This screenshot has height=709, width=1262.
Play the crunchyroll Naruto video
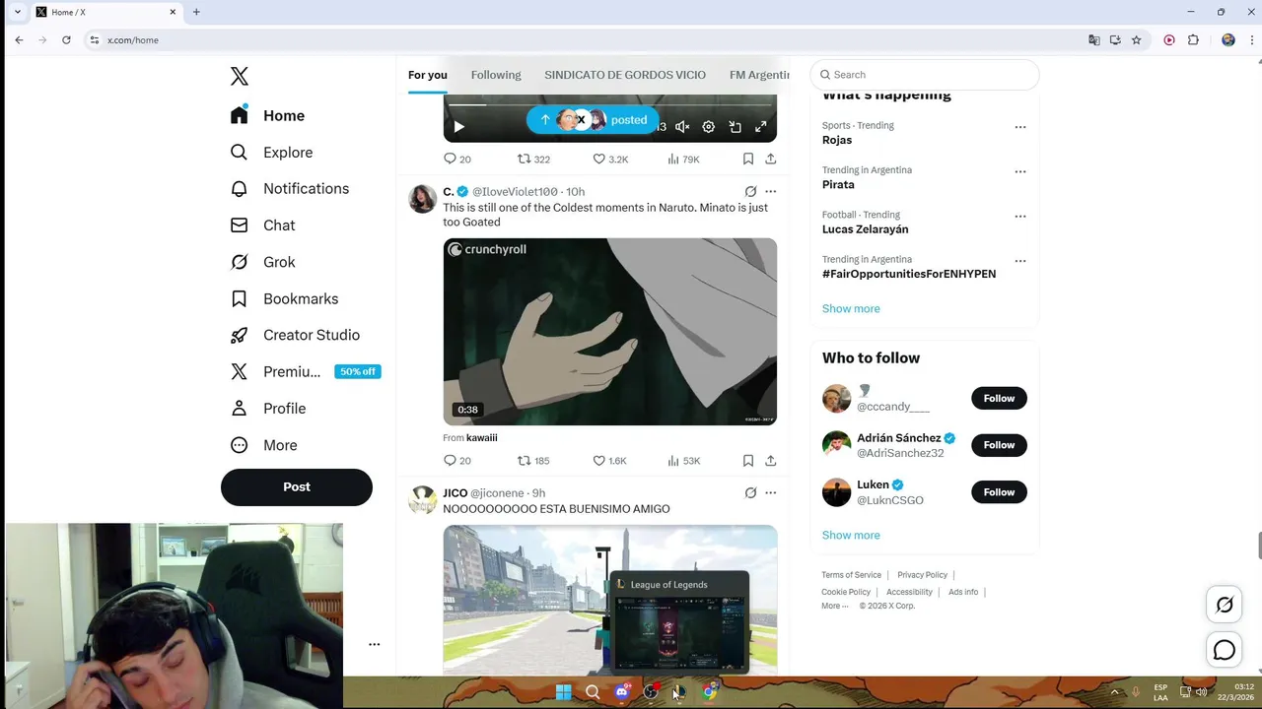(609, 332)
